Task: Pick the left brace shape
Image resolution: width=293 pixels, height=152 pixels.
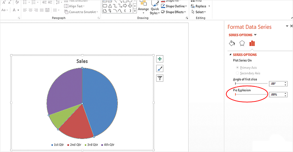Action: coord(125,11)
